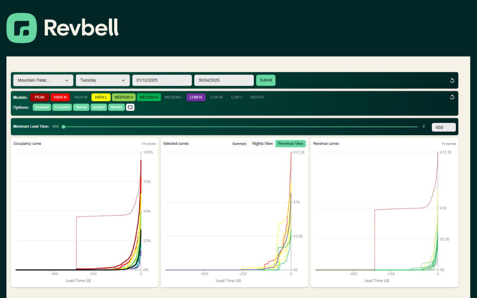Screen dimensions: 477x298
Task: Select the Summary tab
Action: click(x=240, y=144)
